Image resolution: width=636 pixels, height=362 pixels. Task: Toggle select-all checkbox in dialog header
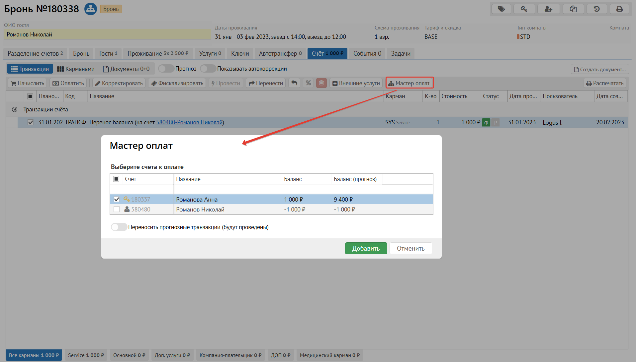[116, 179]
